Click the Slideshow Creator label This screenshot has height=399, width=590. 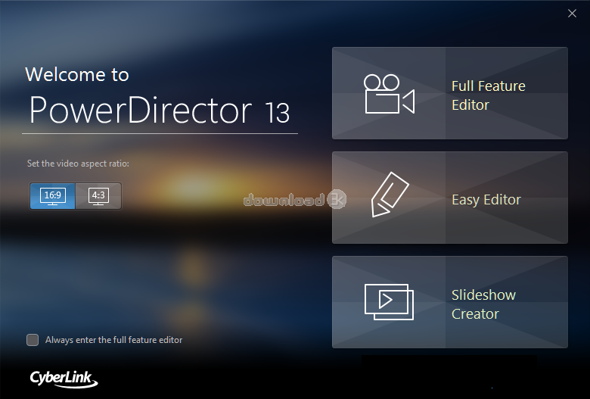483,304
